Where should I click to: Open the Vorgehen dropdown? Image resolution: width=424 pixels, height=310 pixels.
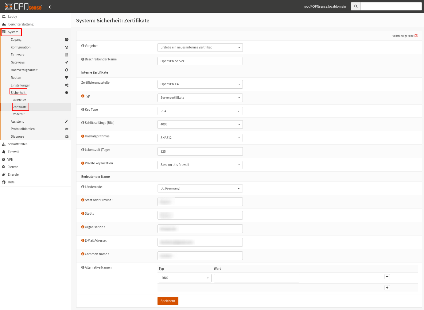coord(200,48)
